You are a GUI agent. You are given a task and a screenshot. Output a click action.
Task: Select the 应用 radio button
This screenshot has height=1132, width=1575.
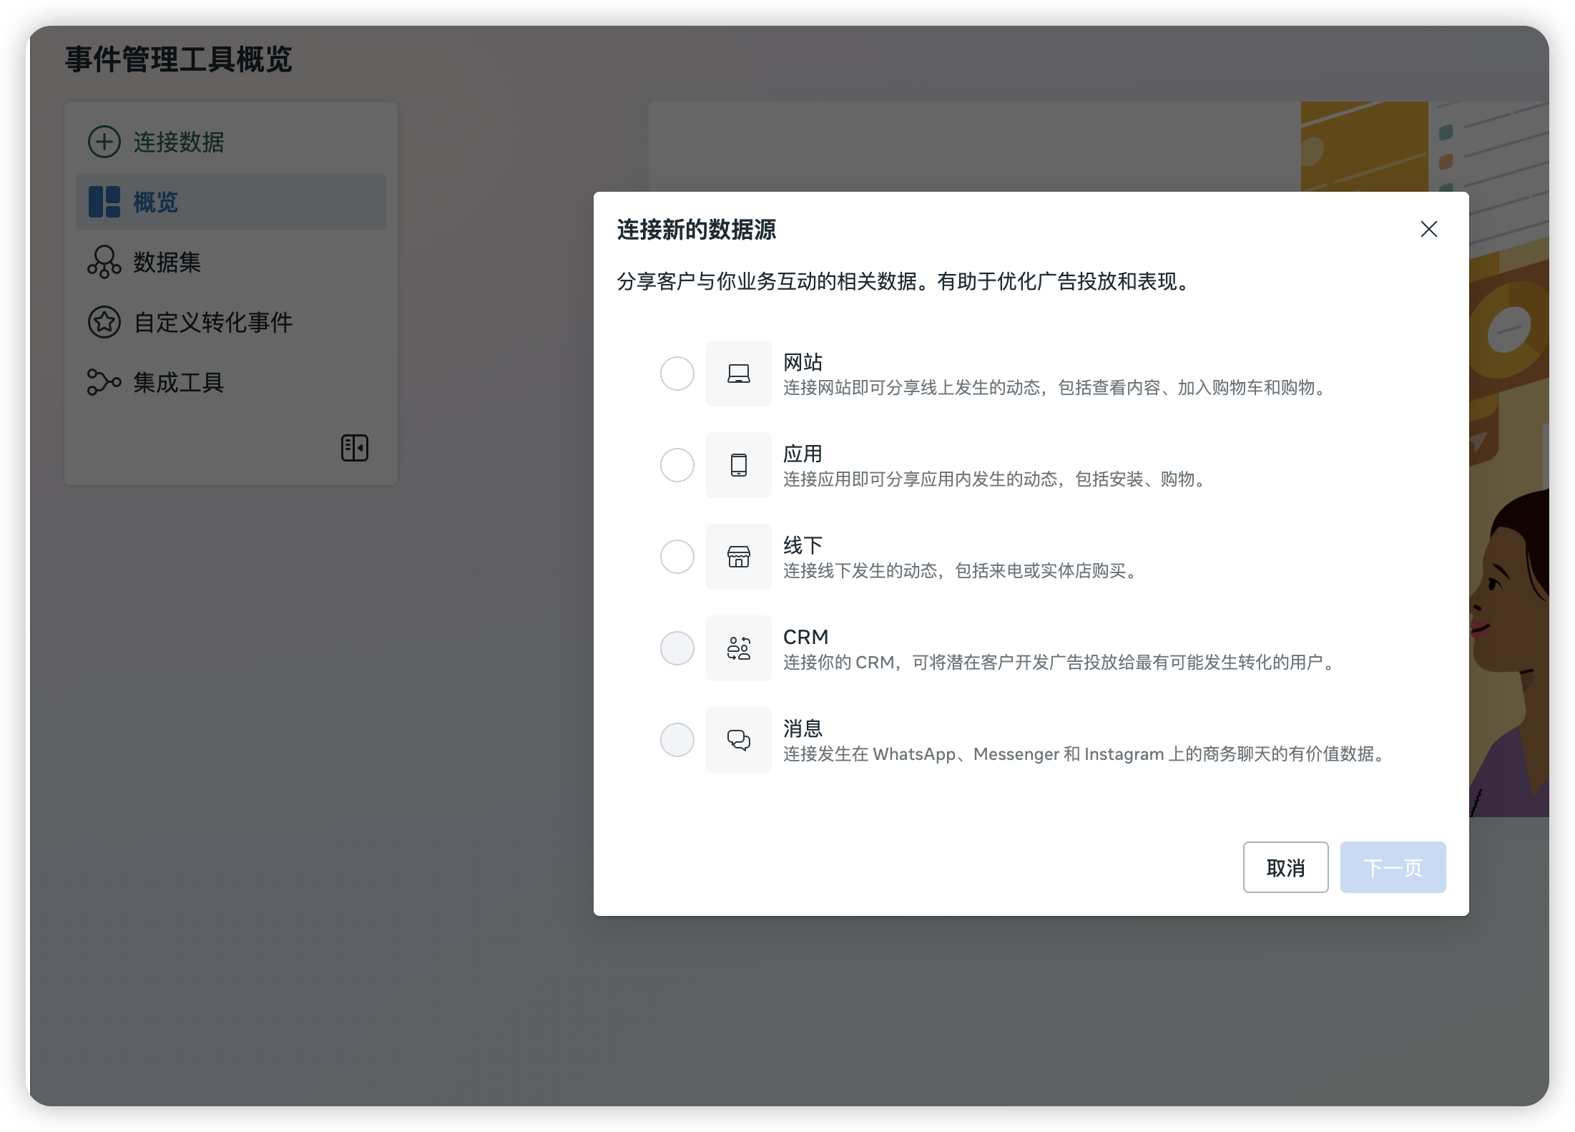677,465
